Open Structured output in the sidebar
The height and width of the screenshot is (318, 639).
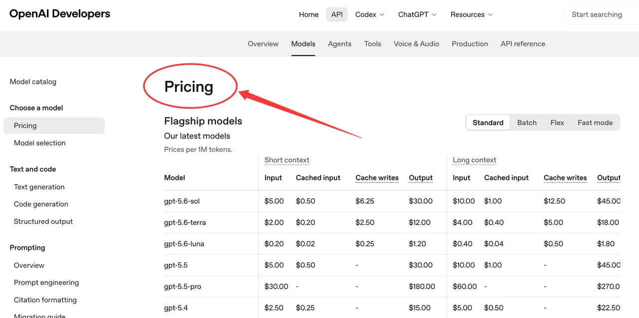pyautogui.click(x=43, y=222)
